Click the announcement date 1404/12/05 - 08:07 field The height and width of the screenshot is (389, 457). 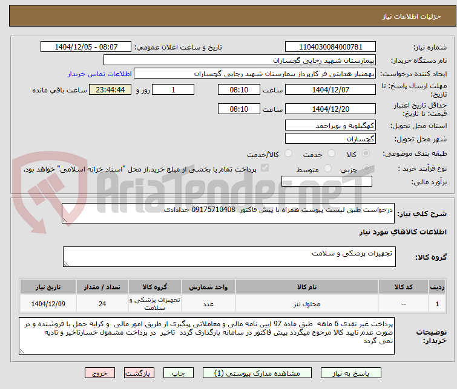click(86, 47)
